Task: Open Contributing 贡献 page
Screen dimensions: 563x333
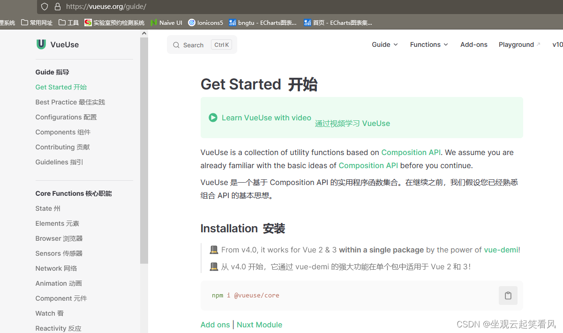Action: coord(62,147)
